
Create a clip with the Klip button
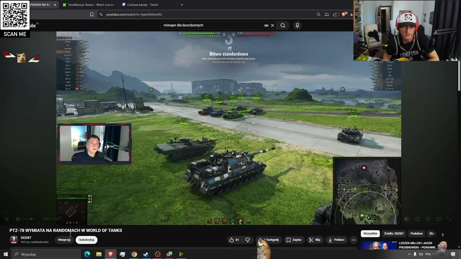point(315,240)
